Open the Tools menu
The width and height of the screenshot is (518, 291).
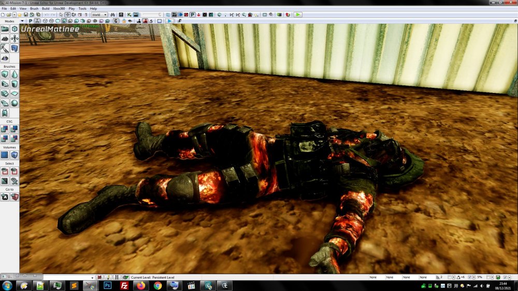tap(82, 9)
